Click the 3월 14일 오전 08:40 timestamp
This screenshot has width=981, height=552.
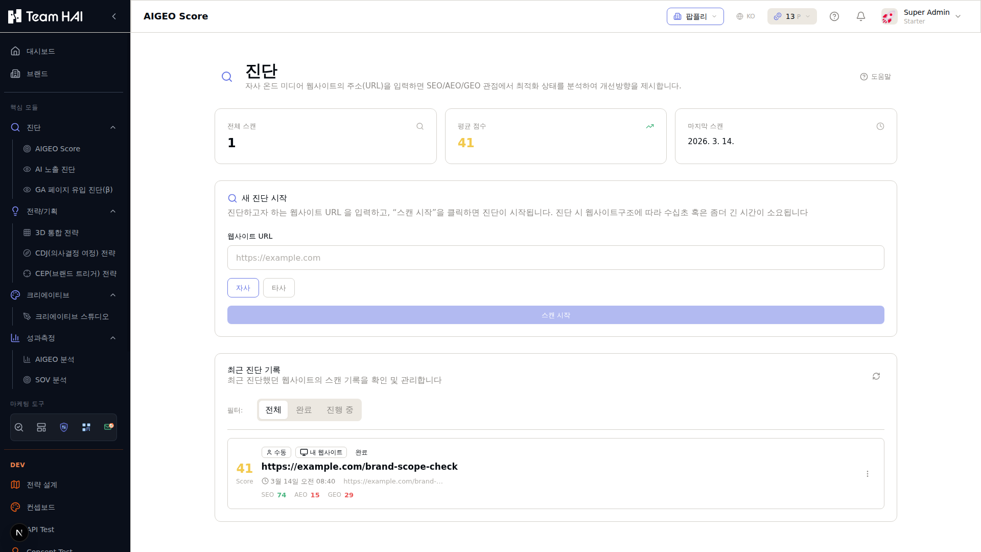click(298, 481)
